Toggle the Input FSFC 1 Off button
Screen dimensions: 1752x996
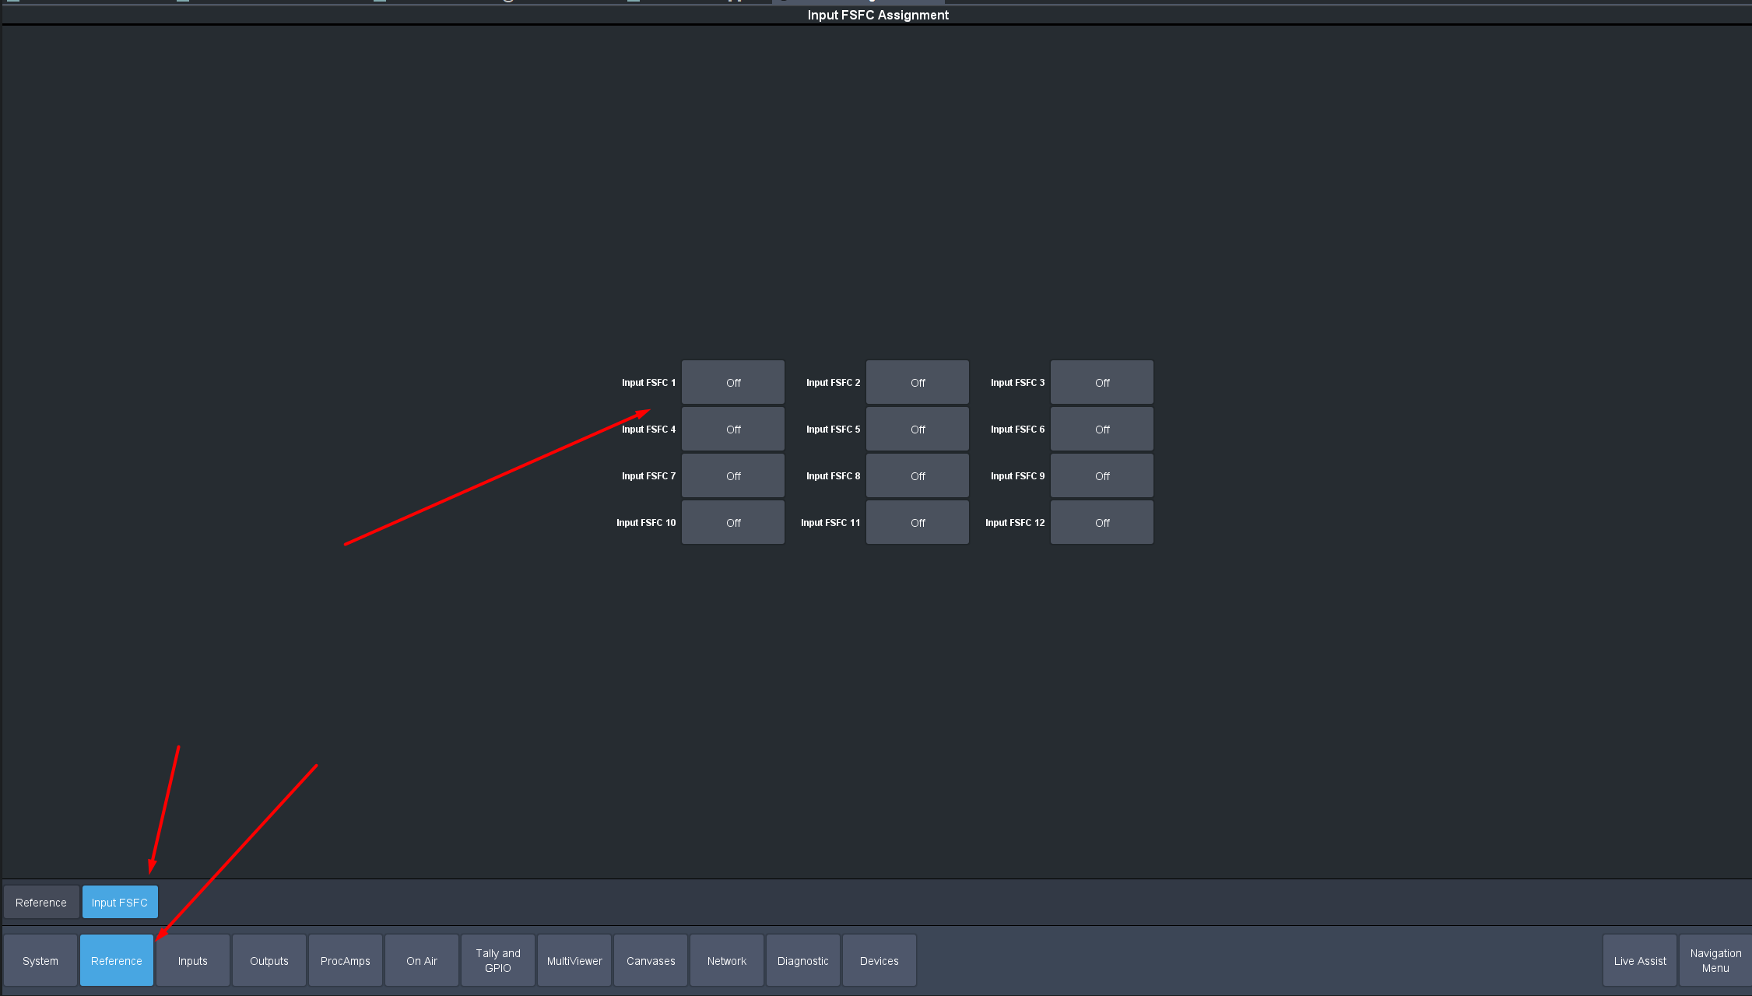[732, 382]
